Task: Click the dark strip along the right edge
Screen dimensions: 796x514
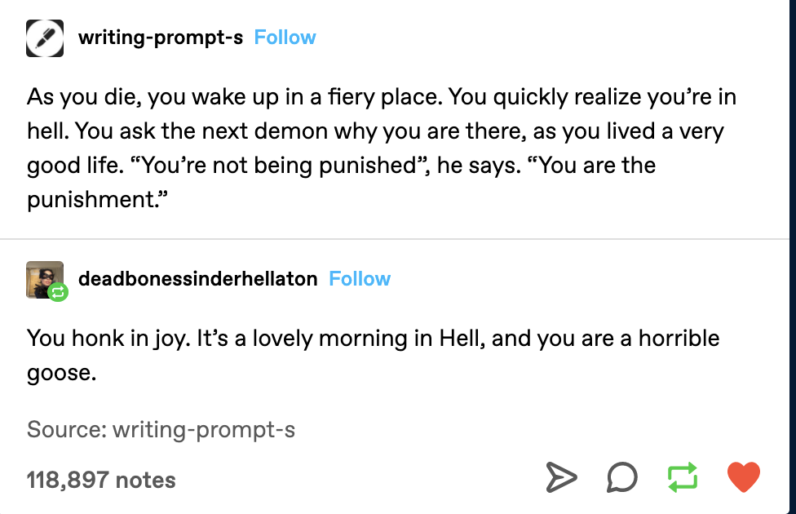Action: point(792,257)
